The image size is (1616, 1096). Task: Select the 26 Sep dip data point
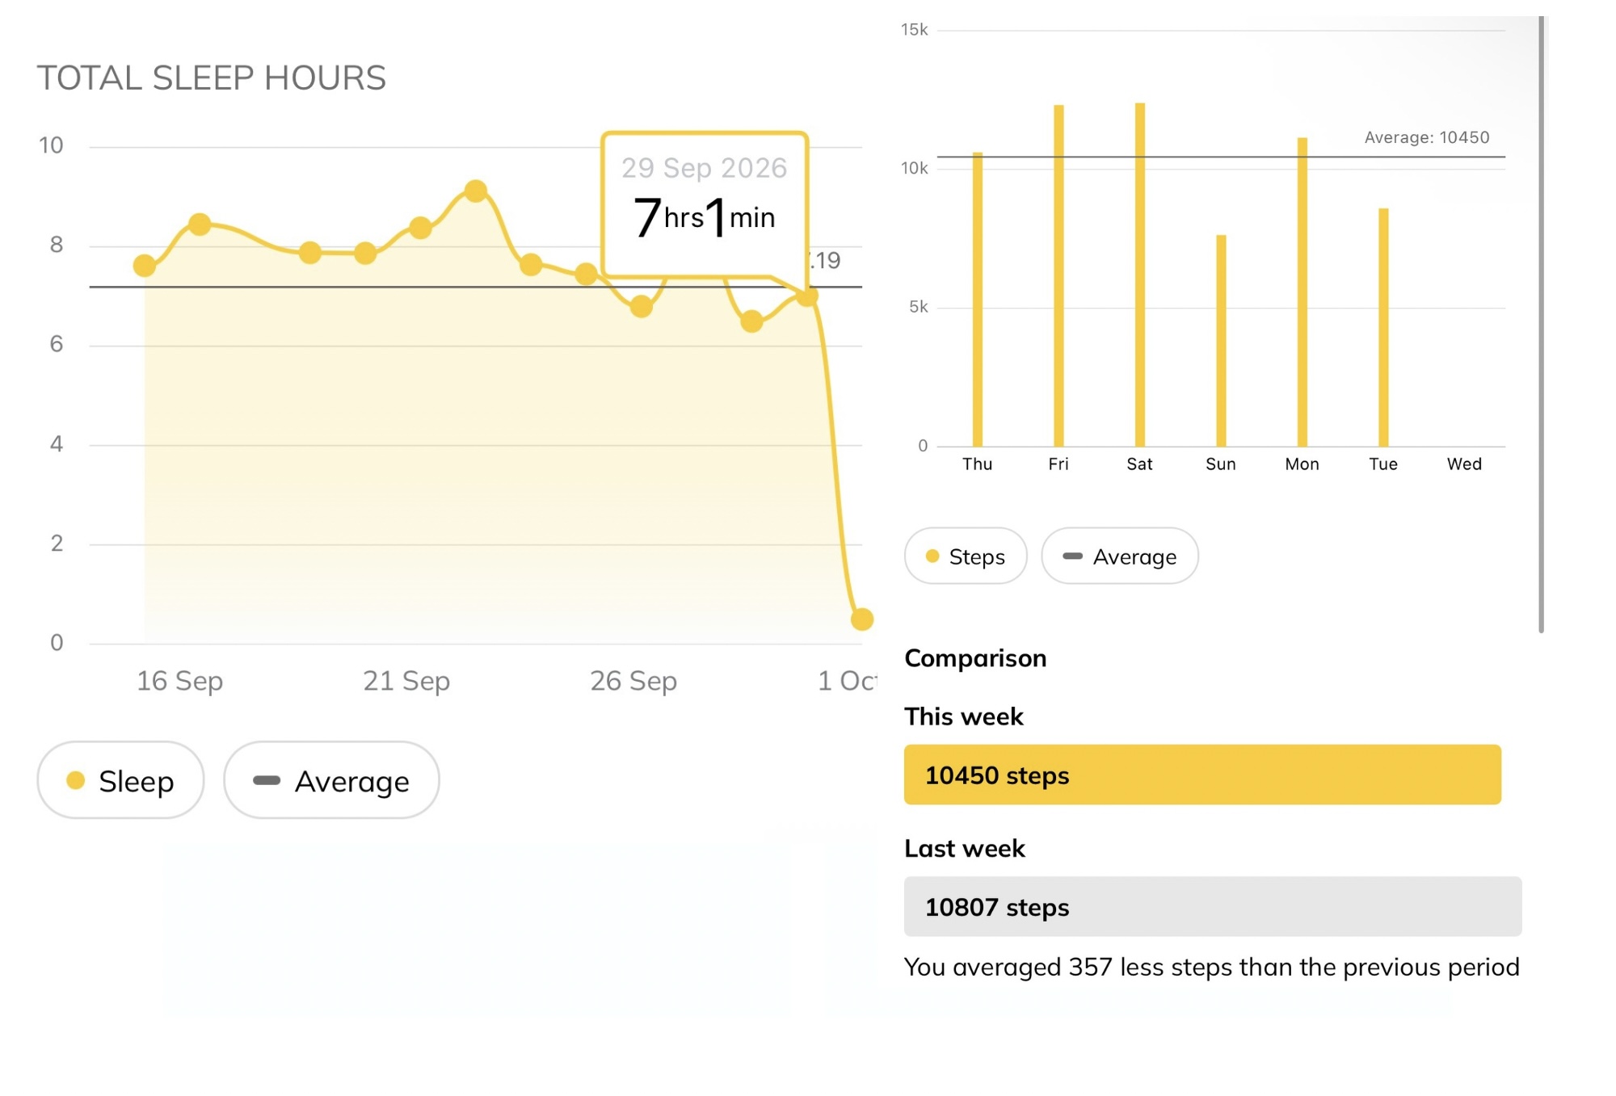click(642, 307)
